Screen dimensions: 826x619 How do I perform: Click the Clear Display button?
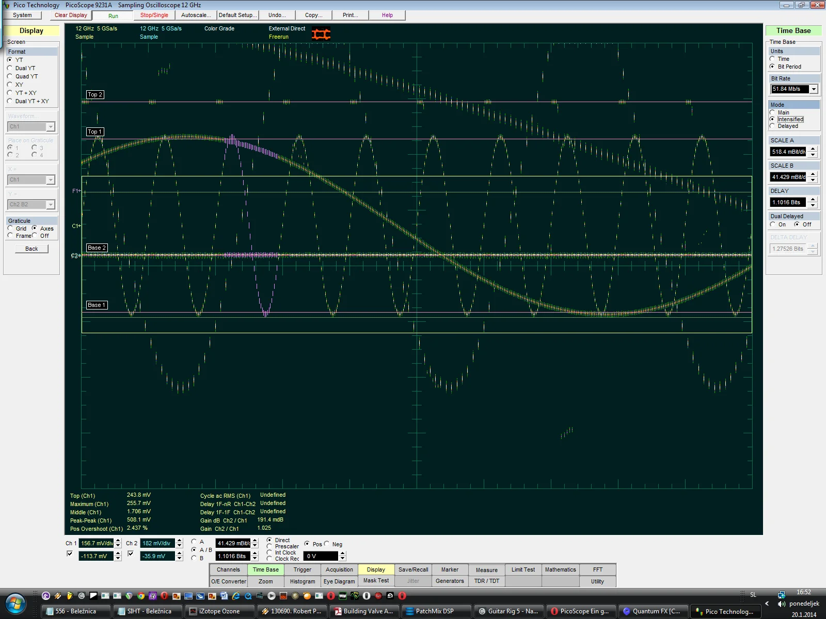coord(71,15)
